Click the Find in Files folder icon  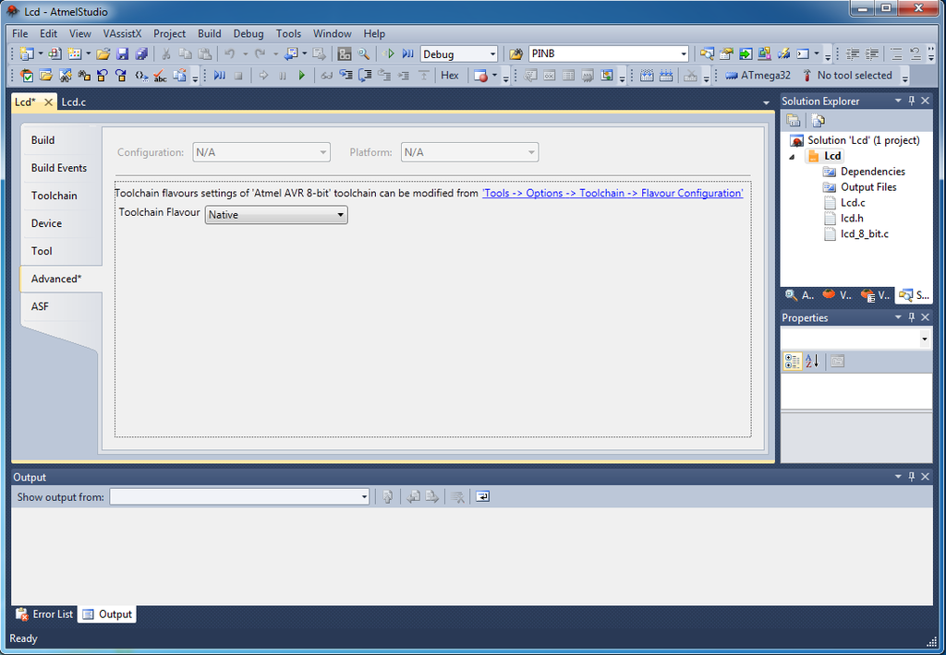coord(515,54)
